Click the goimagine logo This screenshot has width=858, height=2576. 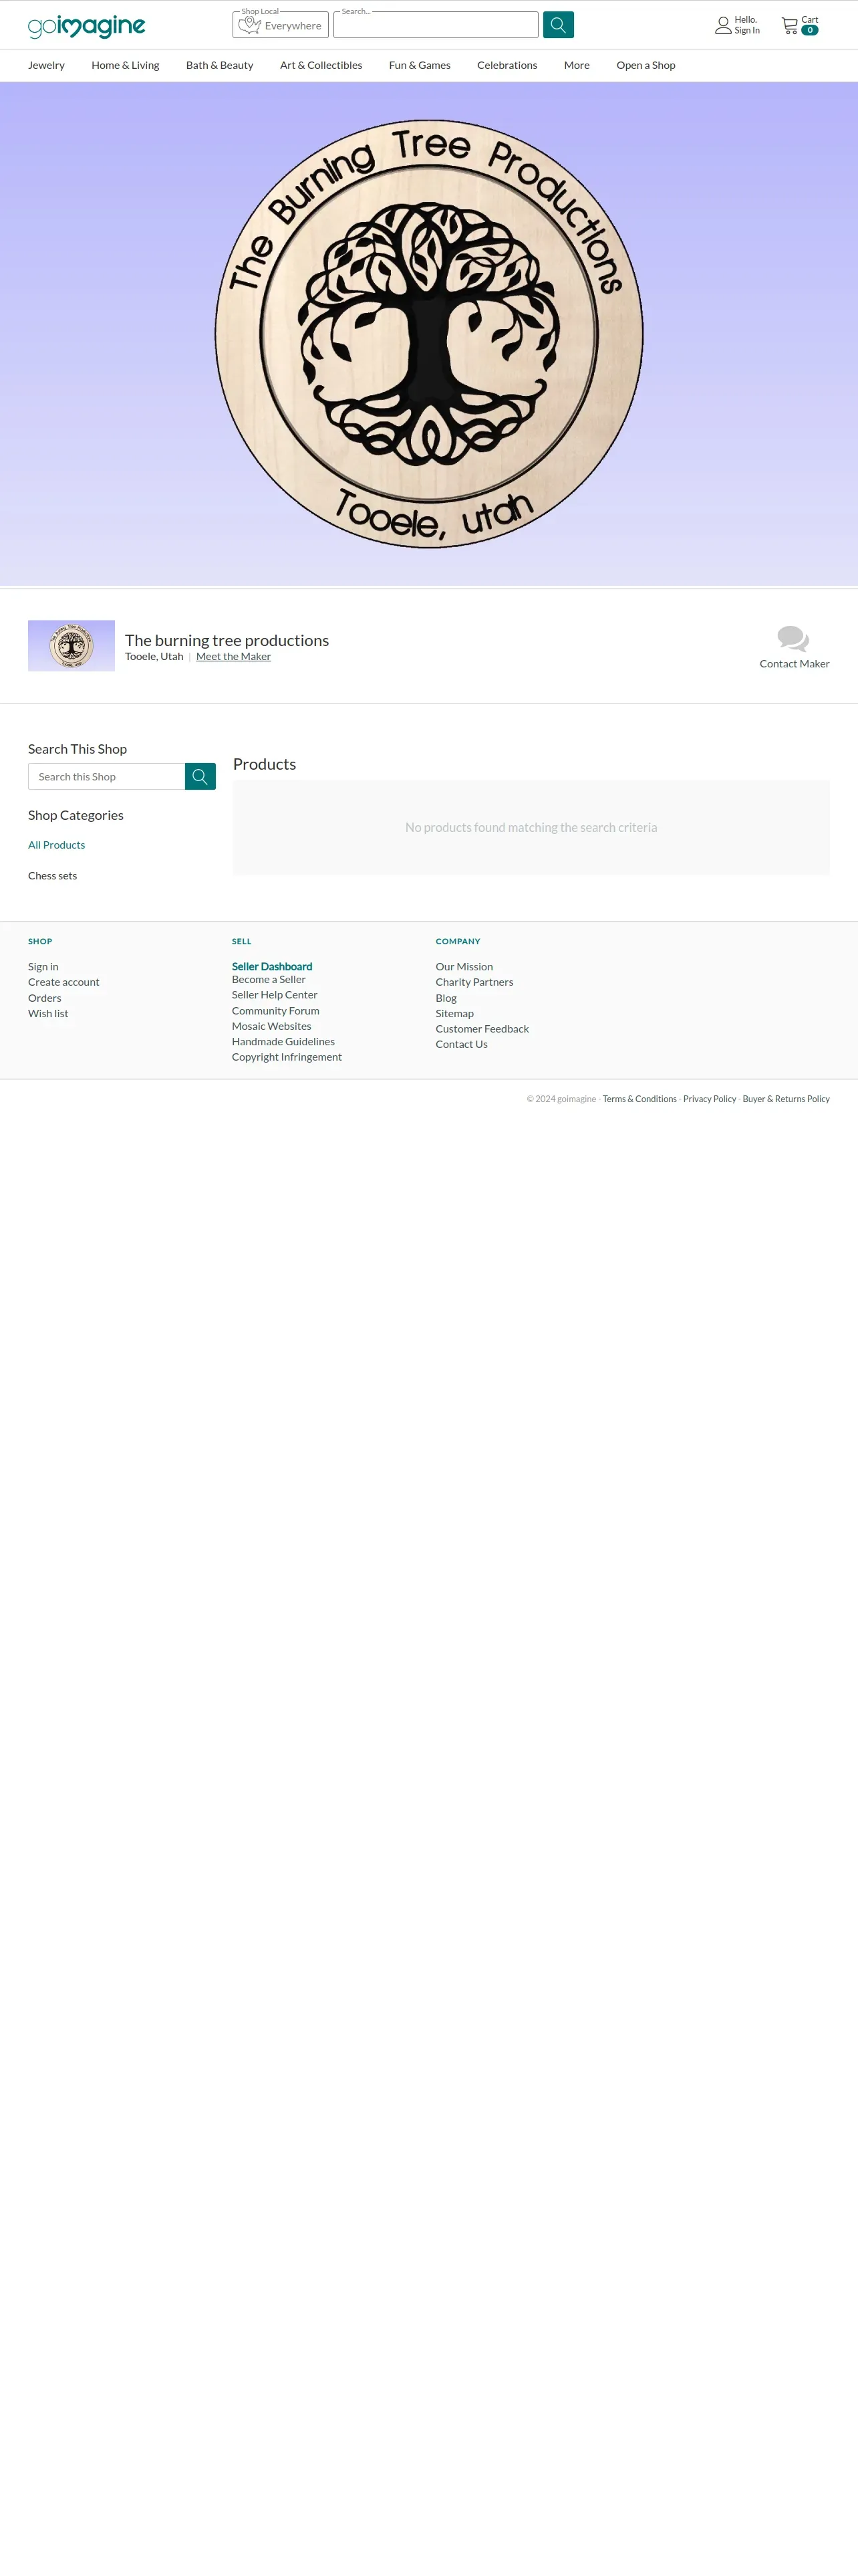87,25
